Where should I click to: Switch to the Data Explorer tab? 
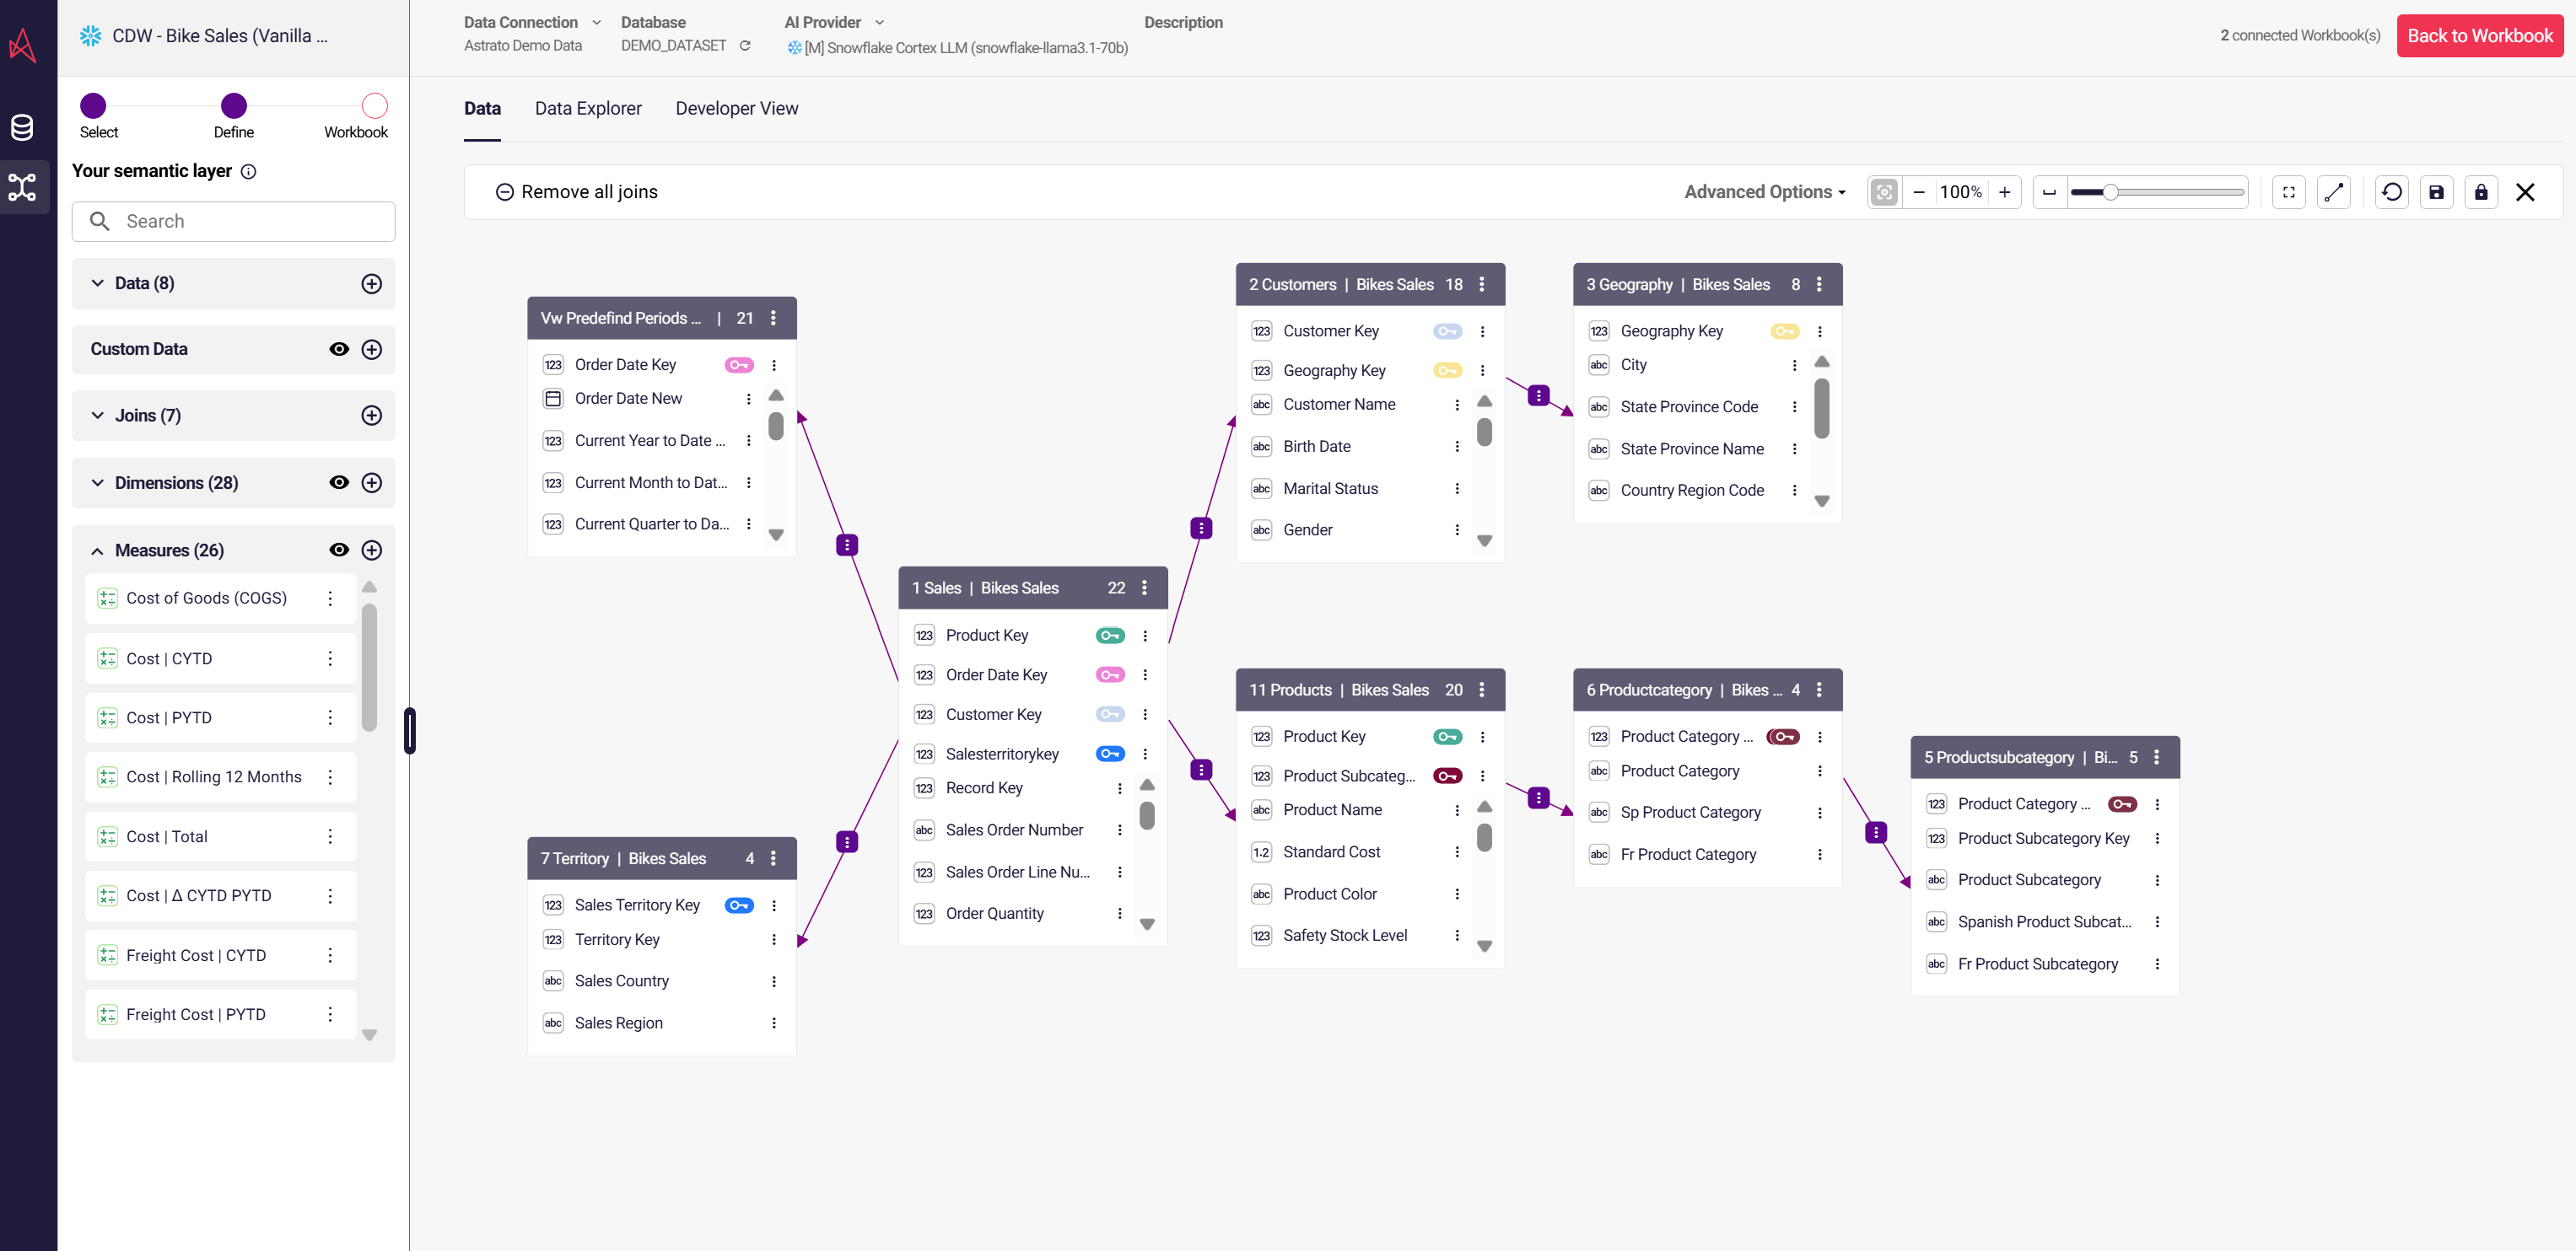pos(587,108)
